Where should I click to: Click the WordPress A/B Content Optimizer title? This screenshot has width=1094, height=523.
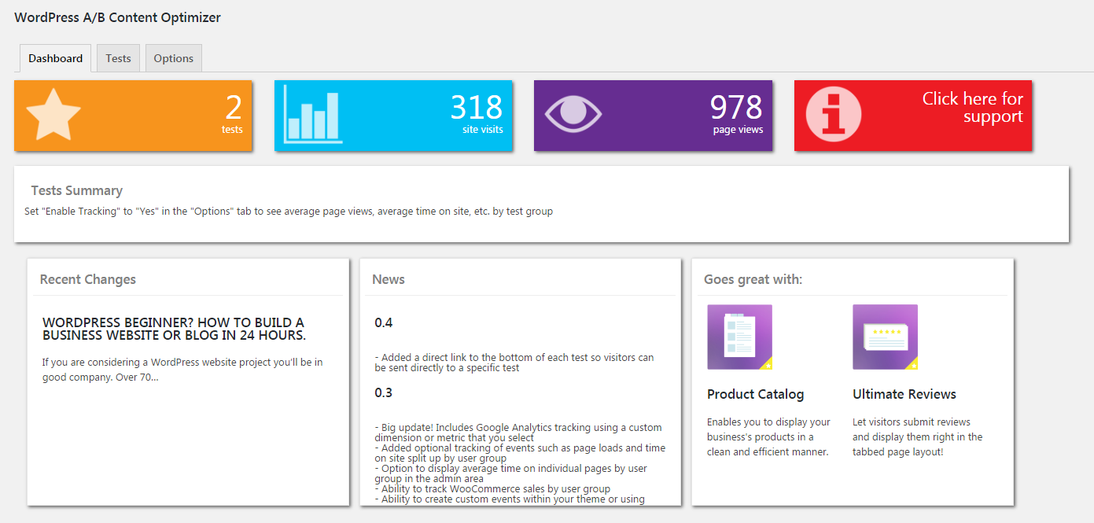pyautogui.click(x=117, y=17)
